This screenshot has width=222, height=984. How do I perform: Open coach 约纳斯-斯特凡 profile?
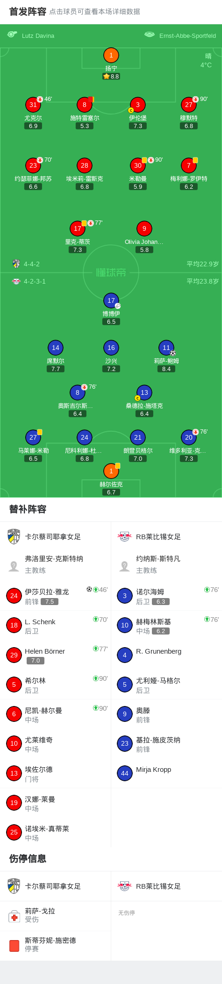[x=166, y=564]
